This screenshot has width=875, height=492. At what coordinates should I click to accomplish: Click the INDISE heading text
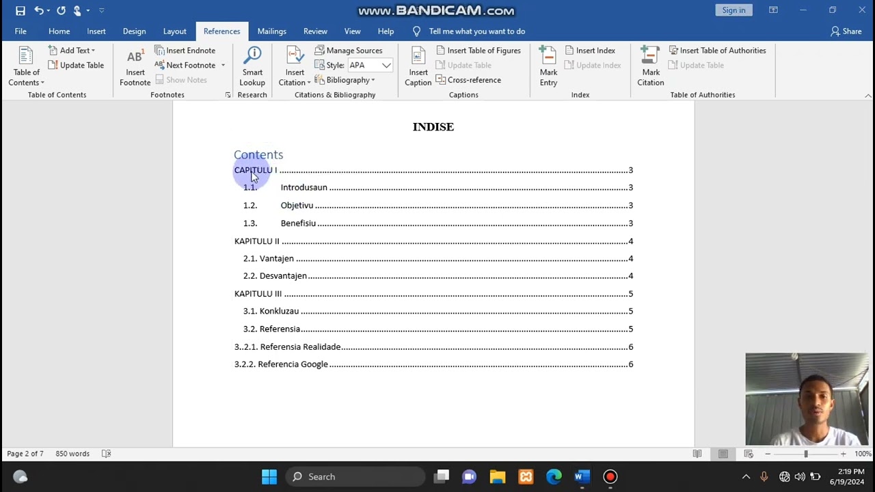pos(433,126)
